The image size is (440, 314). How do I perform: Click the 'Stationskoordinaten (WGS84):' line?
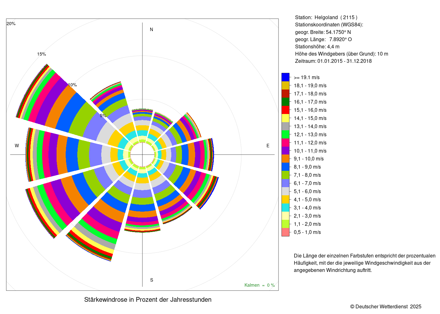(x=329, y=25)
